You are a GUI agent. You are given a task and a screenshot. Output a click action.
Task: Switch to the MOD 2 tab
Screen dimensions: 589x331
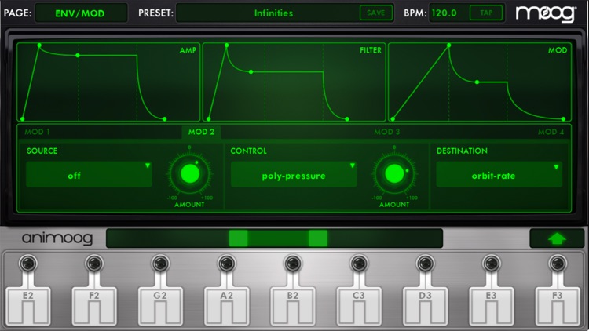click(201, 132)
